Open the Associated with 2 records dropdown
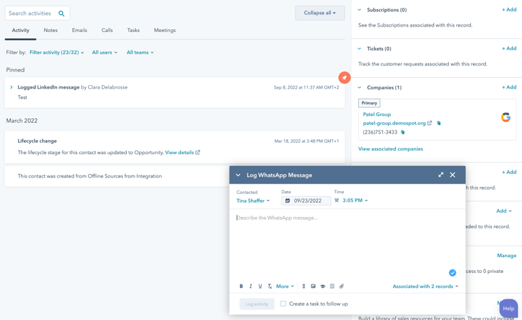This screenshot has height=320, width=522. (x=426, y=287)
